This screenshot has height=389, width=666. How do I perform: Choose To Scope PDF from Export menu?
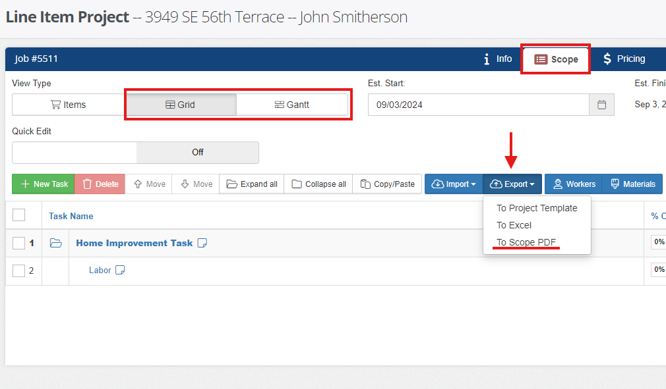coord(526,242)
